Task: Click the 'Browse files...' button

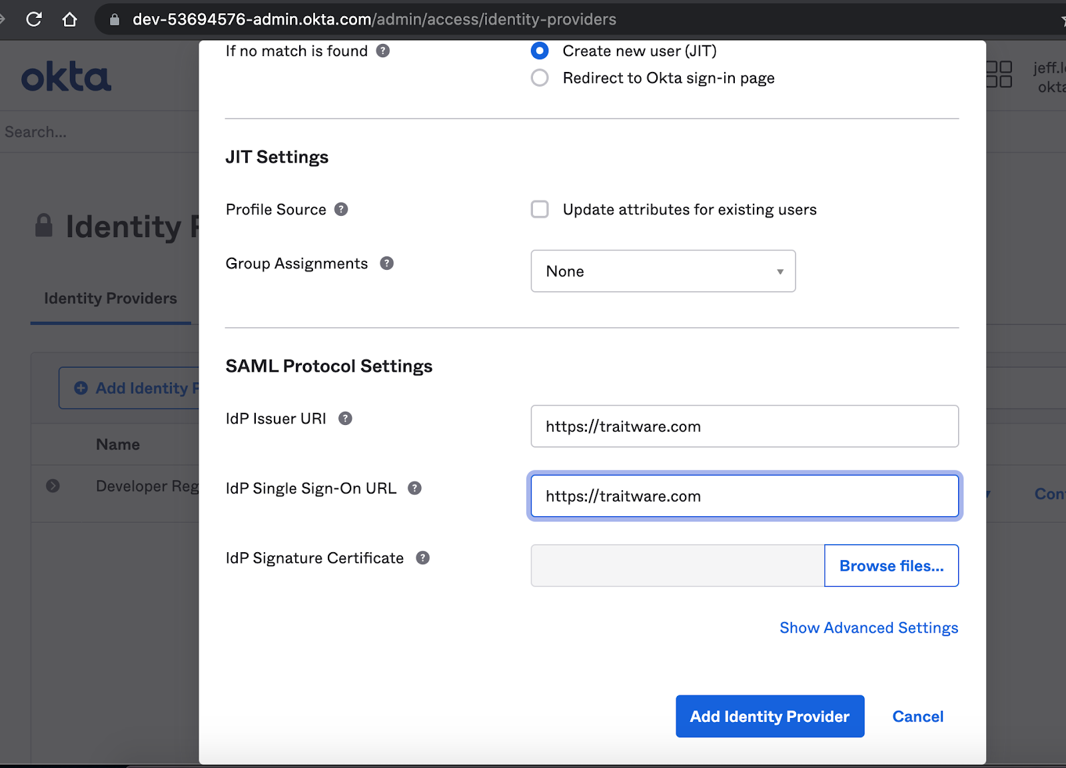Action: [891, 566]
